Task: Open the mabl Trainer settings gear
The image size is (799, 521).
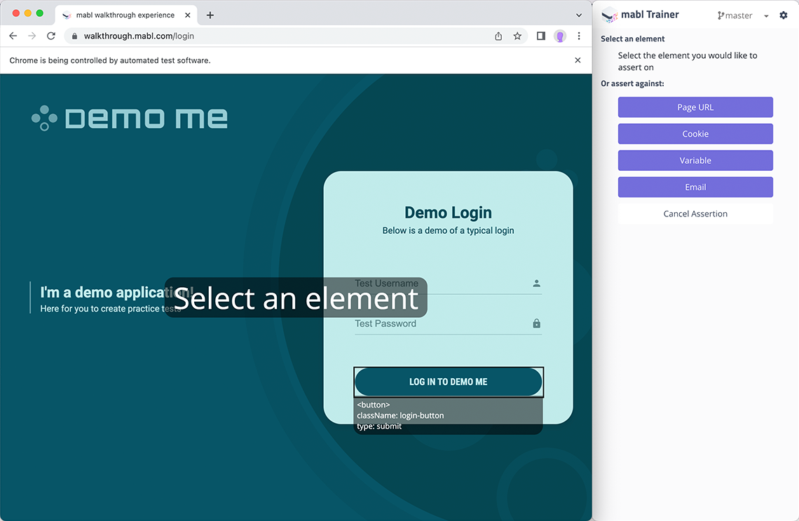Action: click(784, 15)
